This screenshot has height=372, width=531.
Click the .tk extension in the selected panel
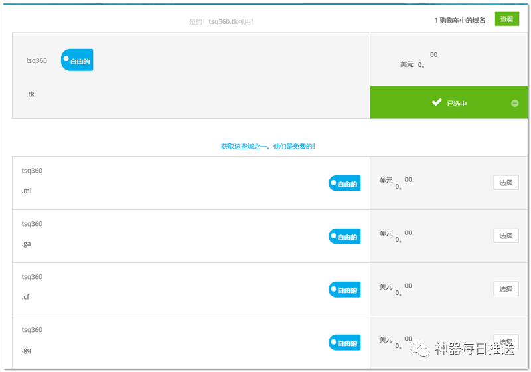tap(31, 94)
